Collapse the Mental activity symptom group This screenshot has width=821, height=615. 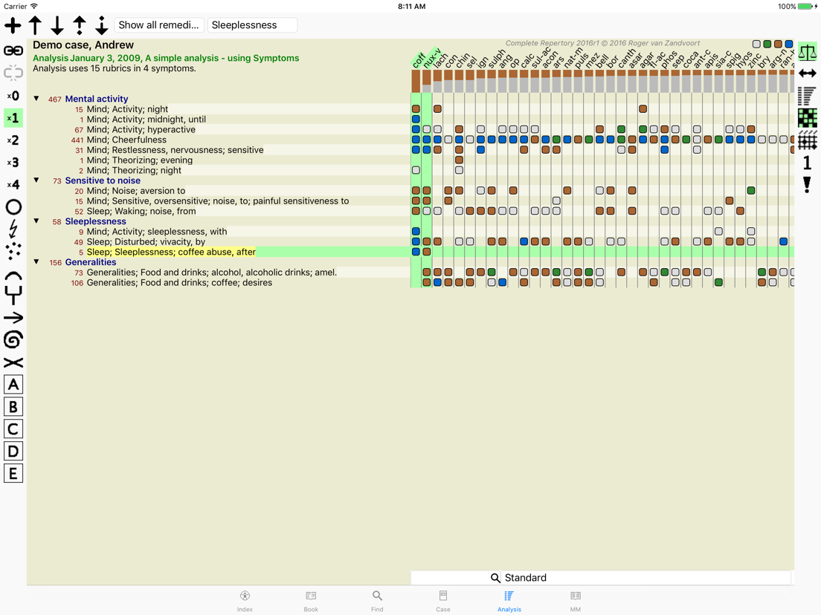pos(36,98)
